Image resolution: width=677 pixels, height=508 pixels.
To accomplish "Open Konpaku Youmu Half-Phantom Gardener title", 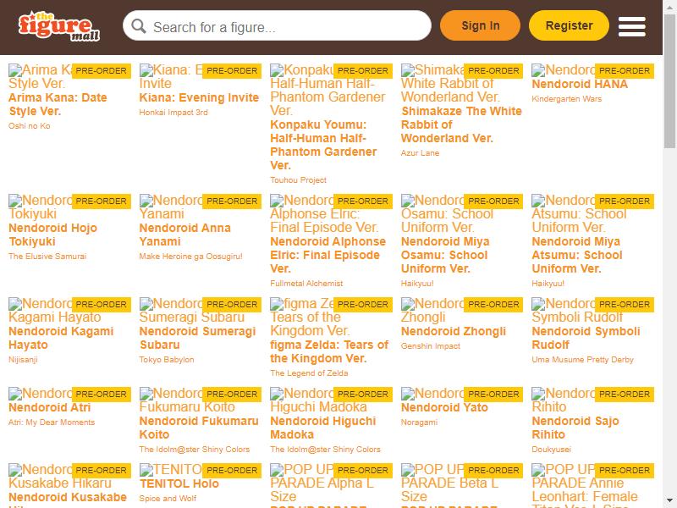I will tap(323, 145).
